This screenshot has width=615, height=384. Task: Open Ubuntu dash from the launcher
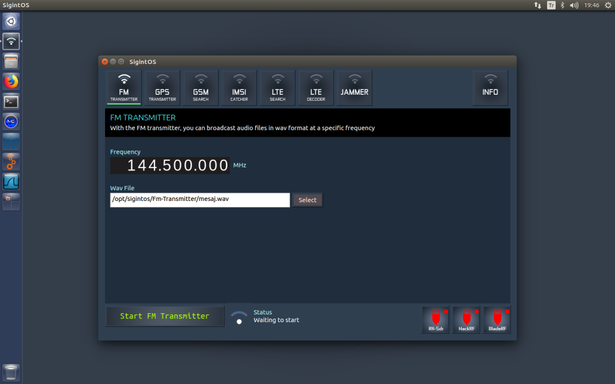point(11,21)
